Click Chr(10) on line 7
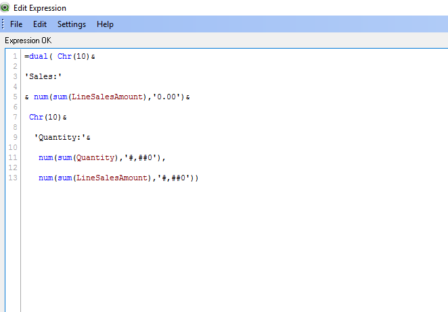The height and width of the screenshot is (312, 448). (45, 117)
